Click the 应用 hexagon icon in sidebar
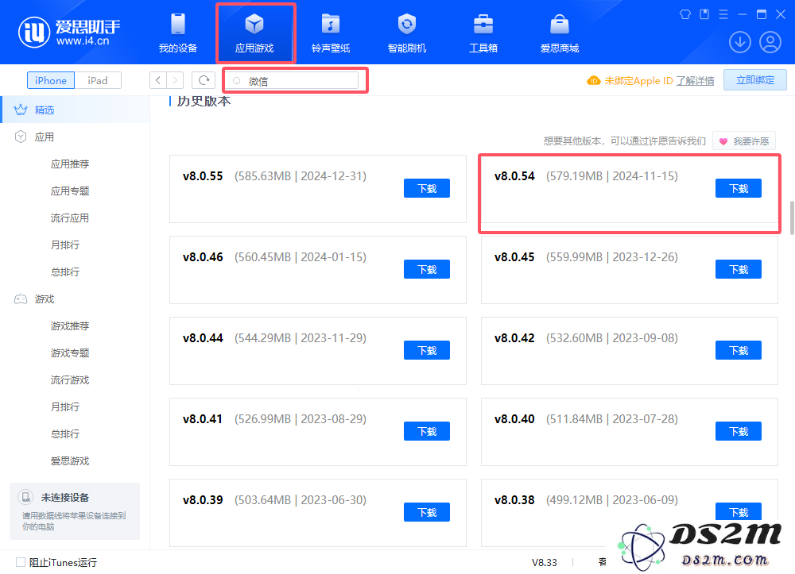This screenshot has width=795, height=574. (21, 137)
